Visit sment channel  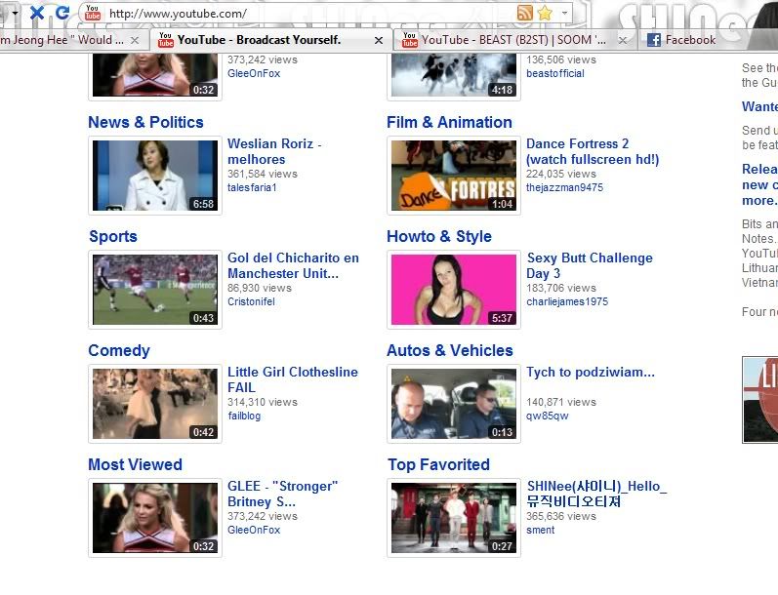pos(541,530)
